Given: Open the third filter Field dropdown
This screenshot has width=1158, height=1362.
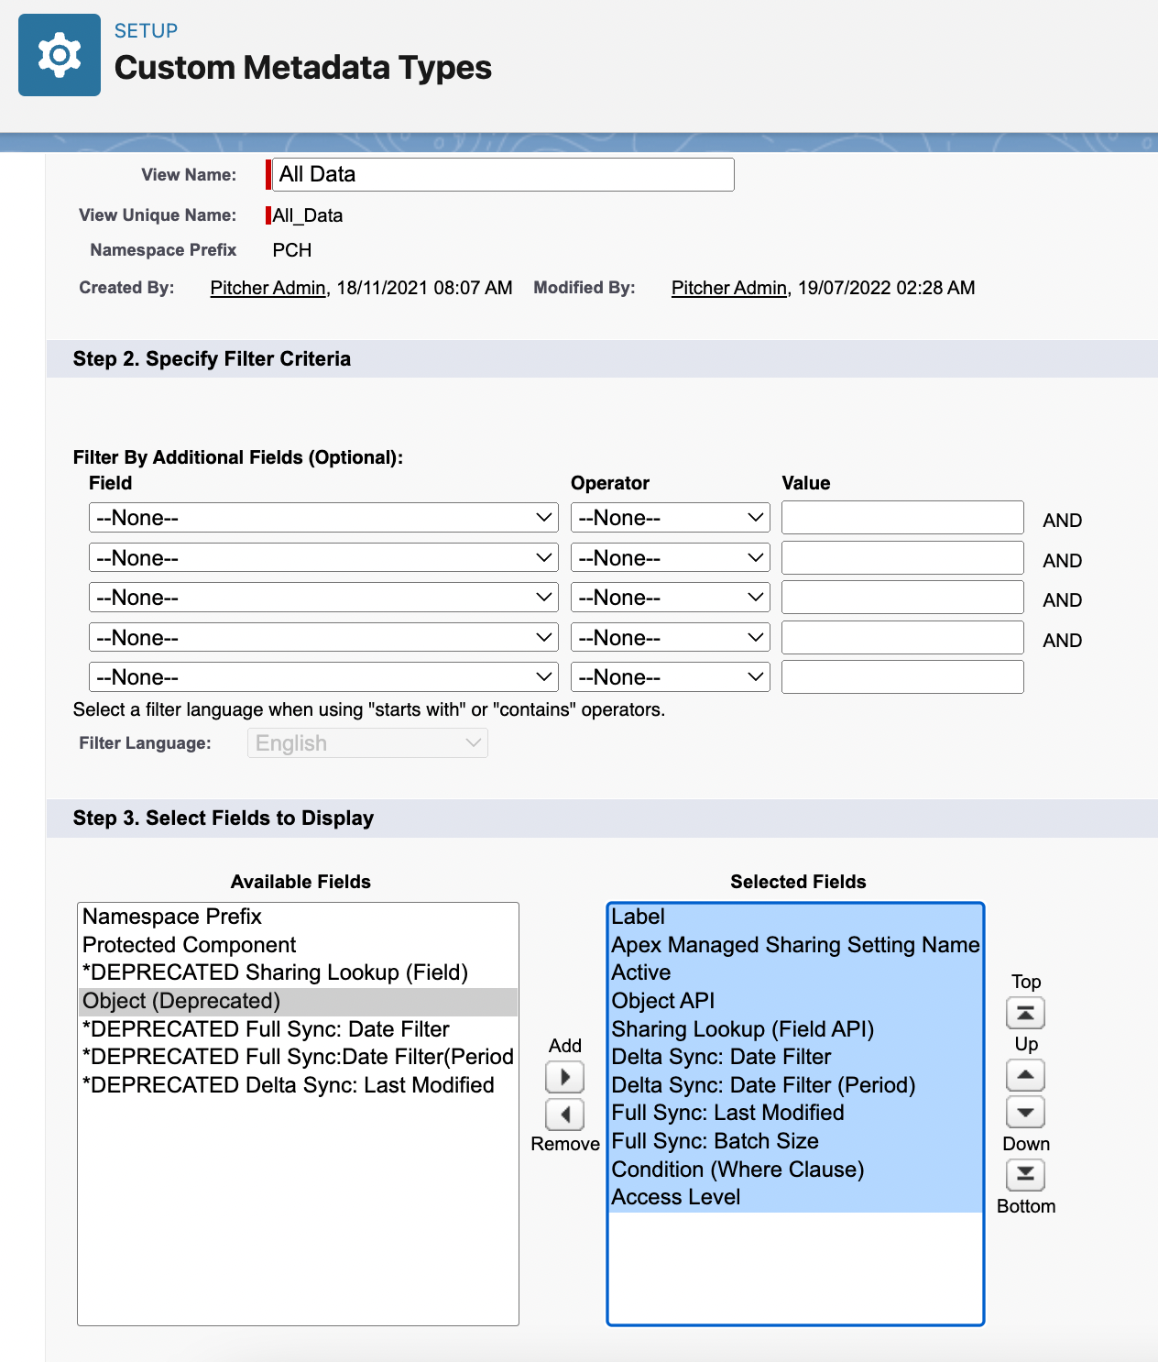Looking at the screenshot, I should pos(322,598).
